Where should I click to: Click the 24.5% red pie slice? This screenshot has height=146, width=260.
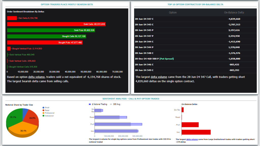click(x=32, y=118)
